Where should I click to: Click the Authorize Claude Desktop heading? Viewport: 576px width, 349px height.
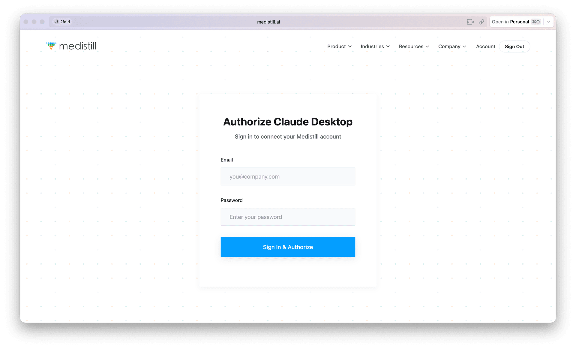tap(288, 122)
